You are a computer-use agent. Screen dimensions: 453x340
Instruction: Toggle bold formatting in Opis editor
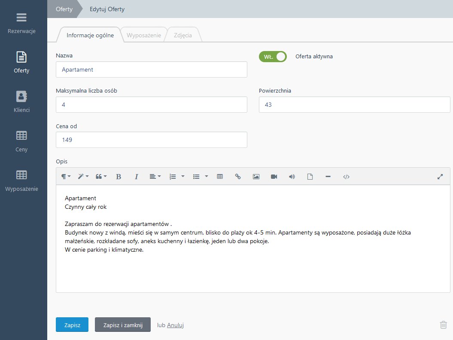[x=119, y=177]
